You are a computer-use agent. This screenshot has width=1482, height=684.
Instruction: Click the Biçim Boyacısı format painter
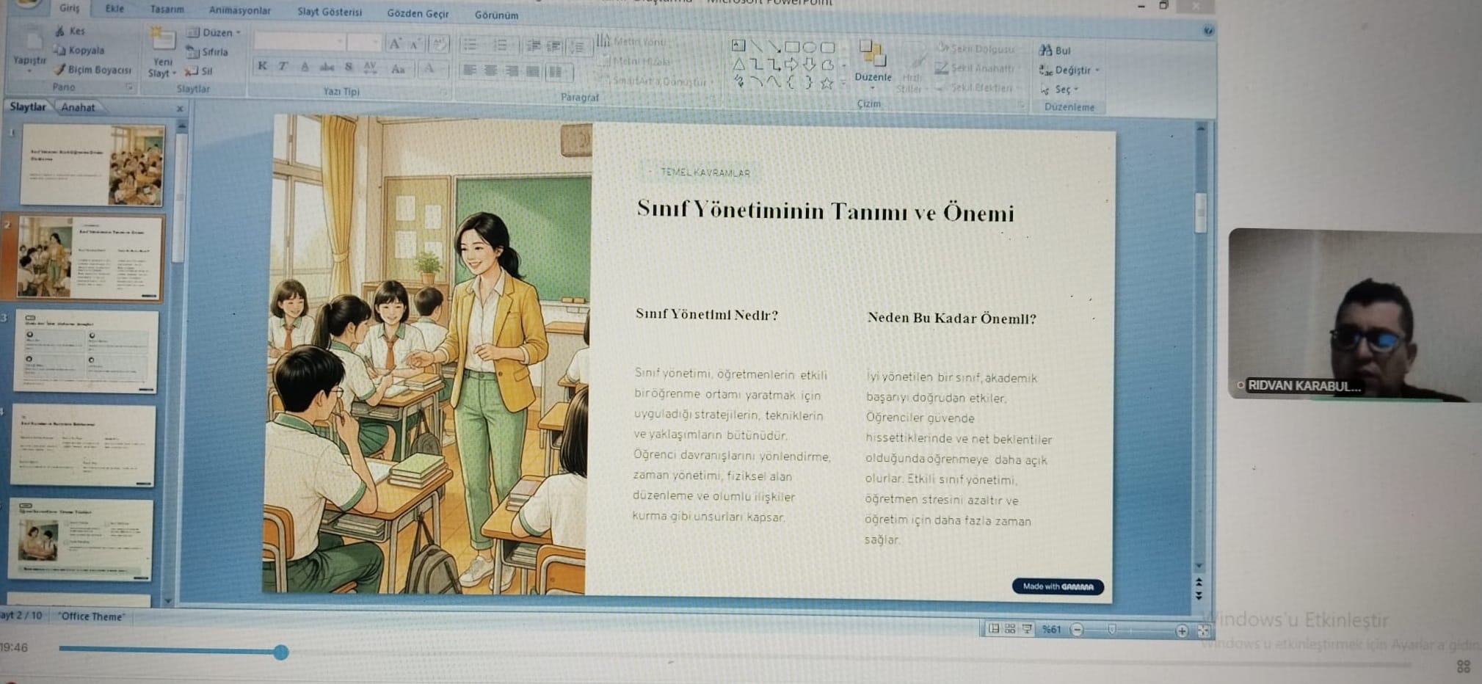92,70
